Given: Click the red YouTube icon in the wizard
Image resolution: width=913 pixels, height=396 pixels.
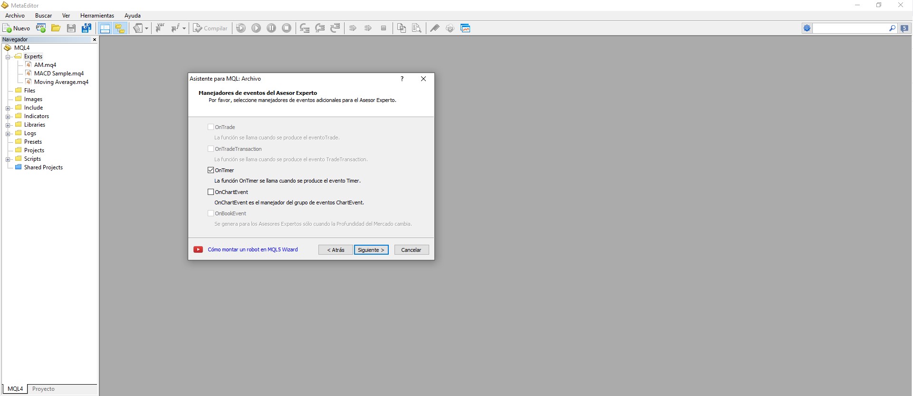Looking at the screenshot, I should tap(198, 249).
